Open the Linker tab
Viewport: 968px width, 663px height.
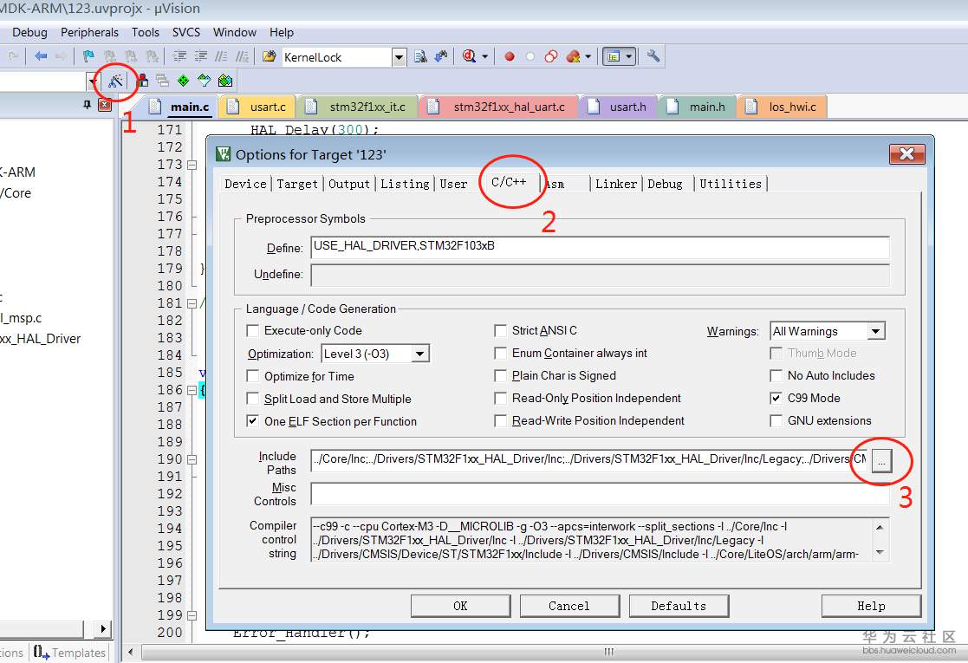[616, 184]
